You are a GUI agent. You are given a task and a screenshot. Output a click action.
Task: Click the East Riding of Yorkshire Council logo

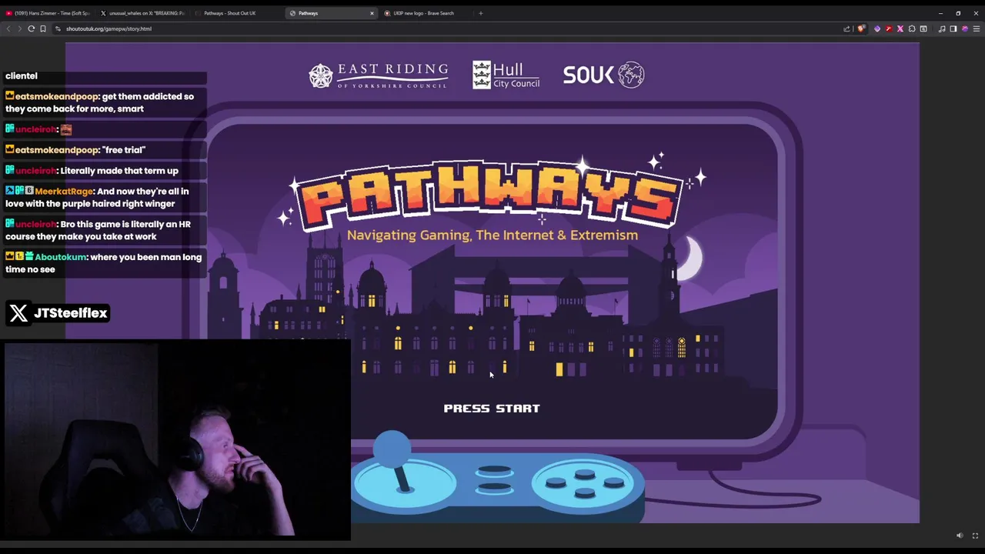coord(378,75)
